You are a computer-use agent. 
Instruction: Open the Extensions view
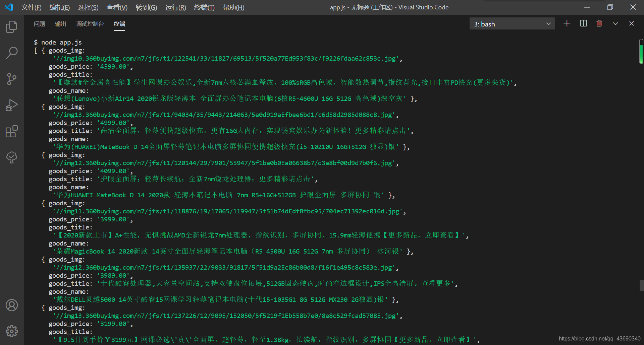click(x=12, y=131)
